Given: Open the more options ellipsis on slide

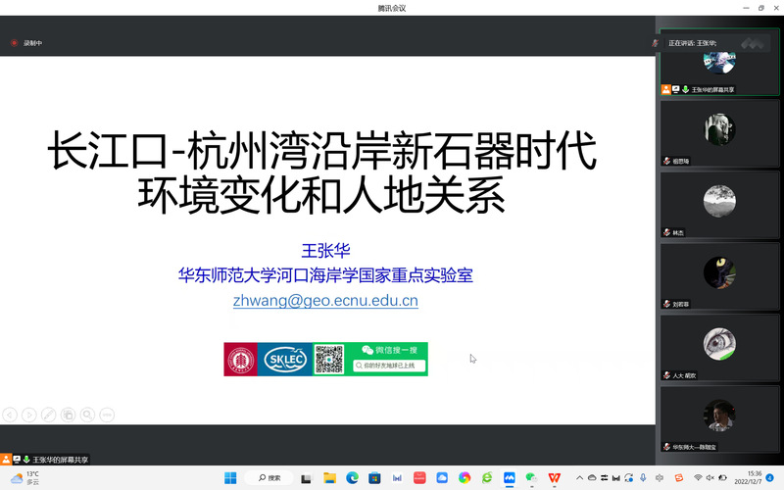Looking at the screenshot, I should pyautogui.click(x=107, y=415).
